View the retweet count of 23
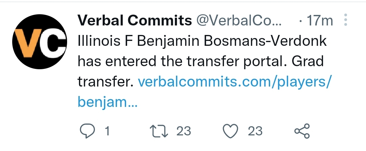Screen dimensions: 366x151 tap(184, 131)
